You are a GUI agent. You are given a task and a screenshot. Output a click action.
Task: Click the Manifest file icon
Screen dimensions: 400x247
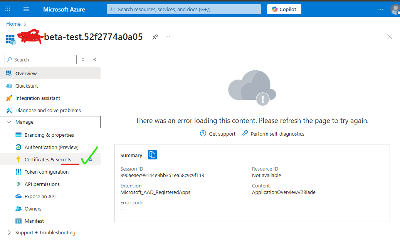point(18,221)
